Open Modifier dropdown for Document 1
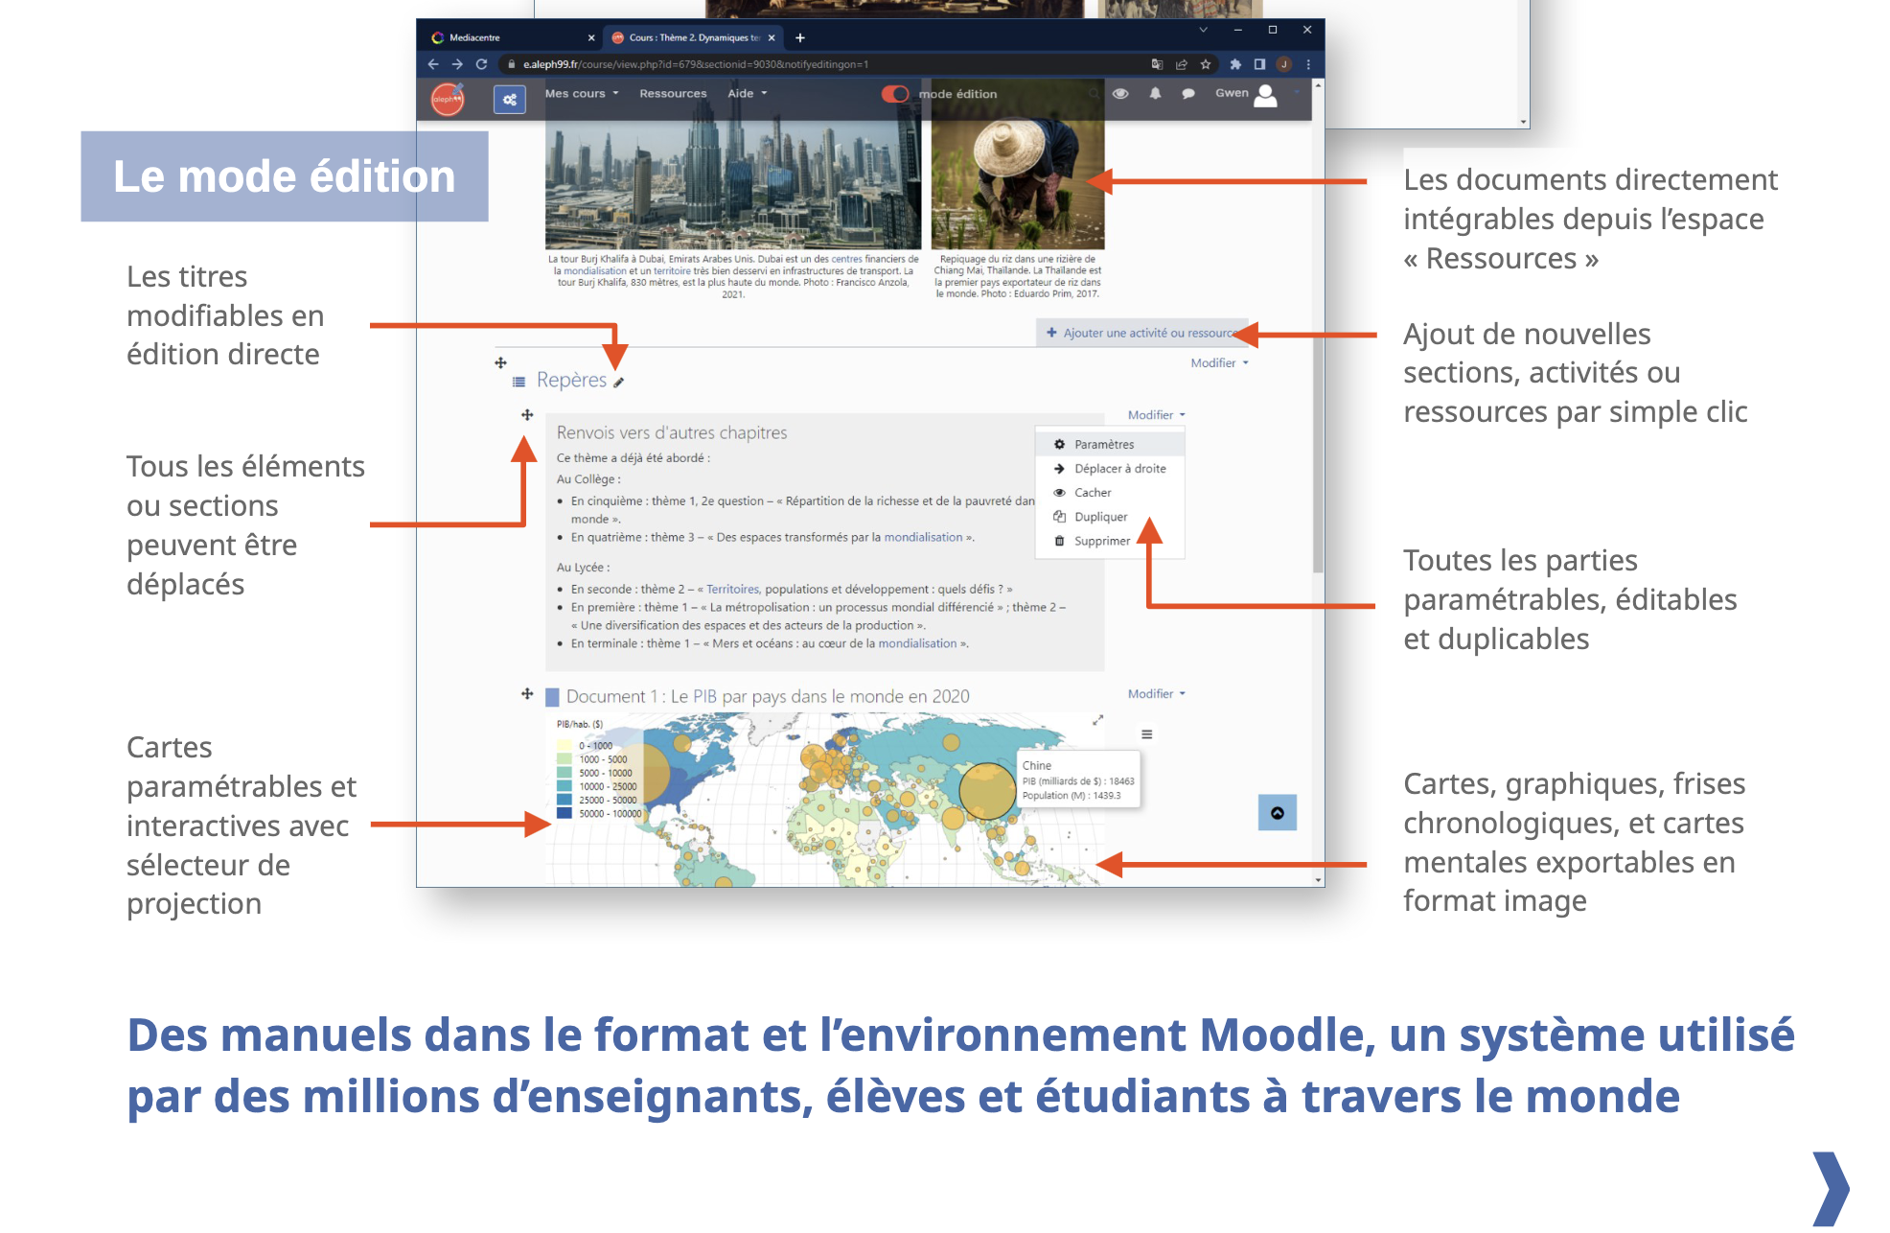 (1156, 694)
